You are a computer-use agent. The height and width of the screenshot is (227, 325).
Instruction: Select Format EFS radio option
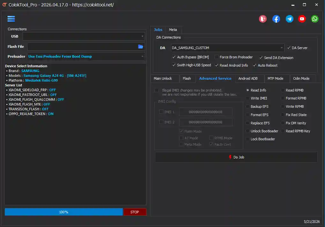[247, 115]
